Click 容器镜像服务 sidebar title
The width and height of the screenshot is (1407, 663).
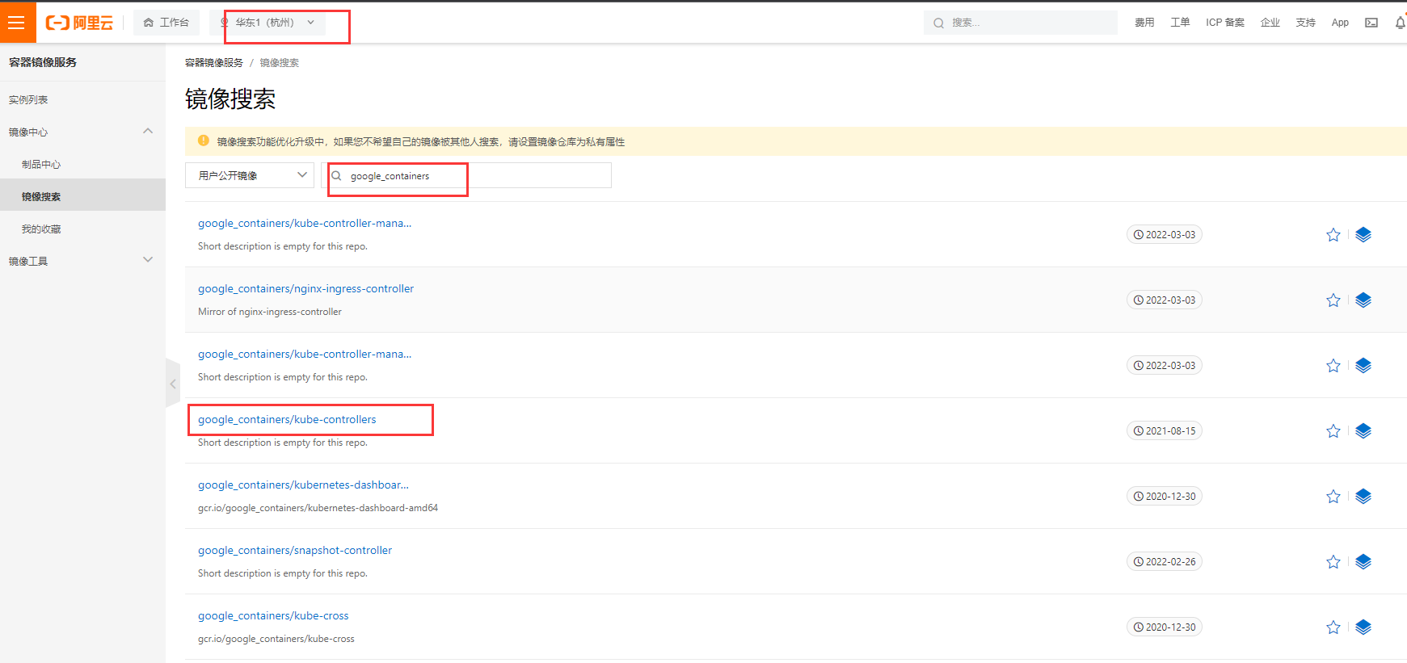[x=43, y=62]
